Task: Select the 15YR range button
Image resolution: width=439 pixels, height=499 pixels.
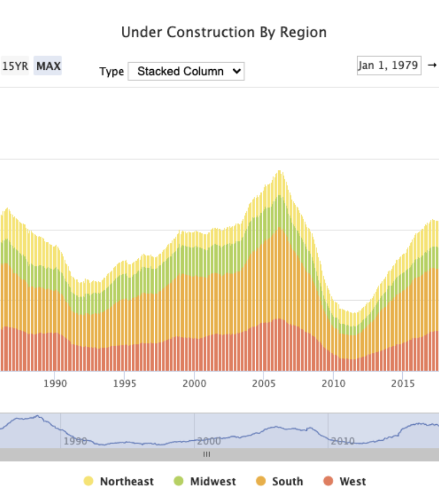Action: coord(15,66)
